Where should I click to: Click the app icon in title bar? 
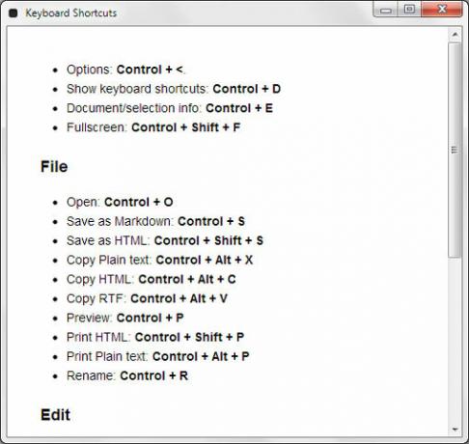tap(14, 14)
